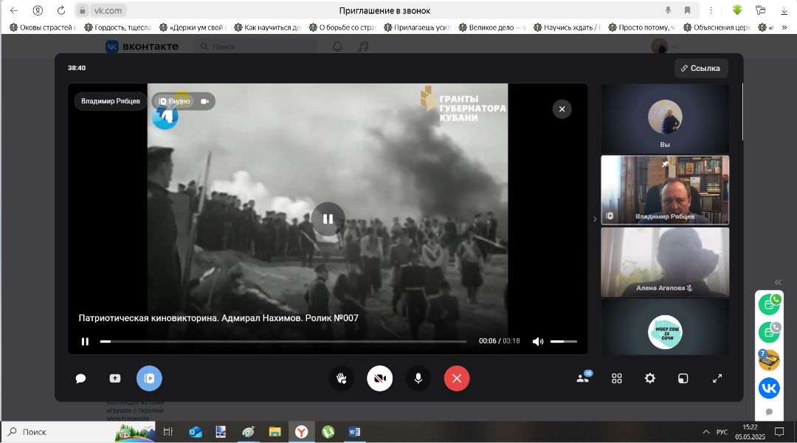Open bookmark 'Оковы страстей'
Screen dimensions: 797x443
tap(43, 27)
